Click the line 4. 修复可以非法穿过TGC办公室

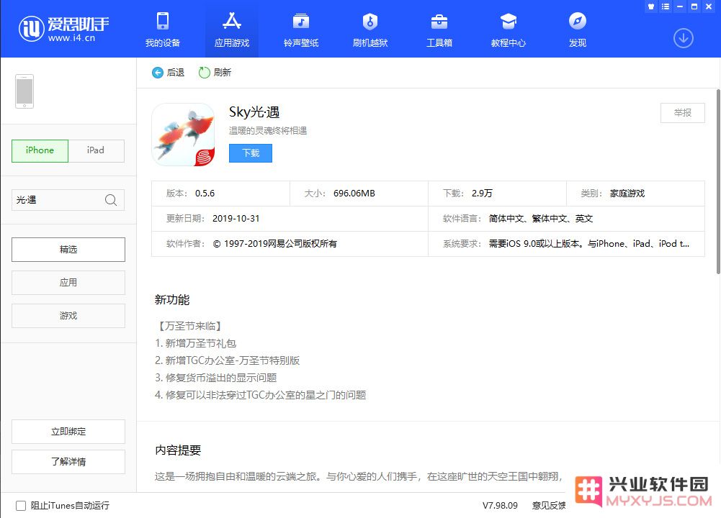click(x=260, y=395)
